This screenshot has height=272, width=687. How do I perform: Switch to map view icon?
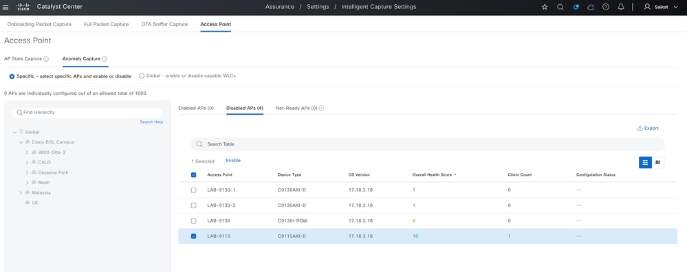[658, 162]
